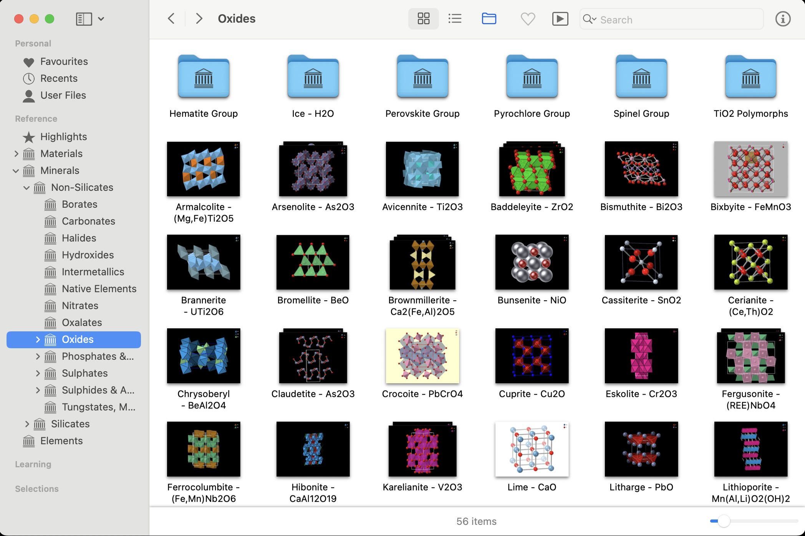Expand the Sulphates group in sidebar
805x536 pixels.
38,373
